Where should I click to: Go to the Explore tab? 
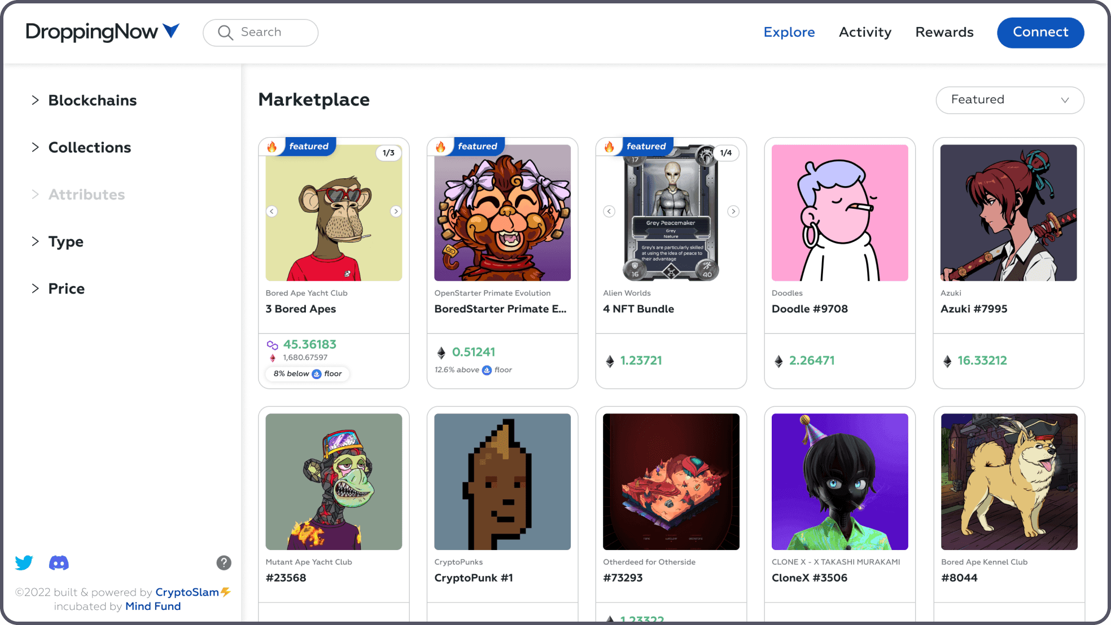[789, 32]
